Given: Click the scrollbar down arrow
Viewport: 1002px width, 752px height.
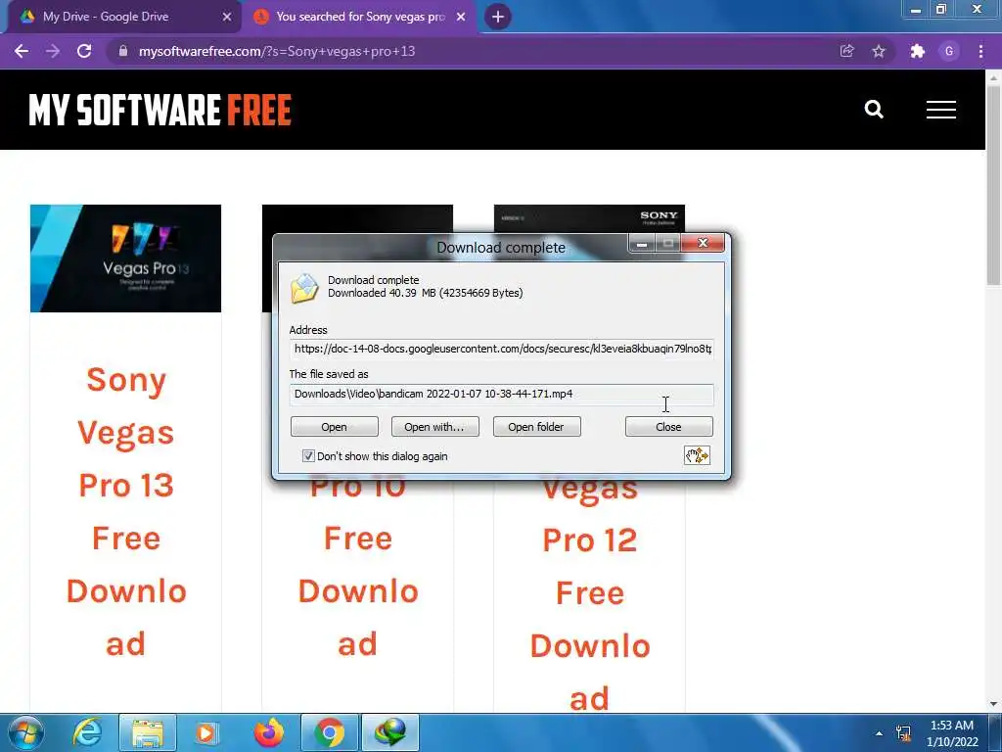Looking at the screenshot, I should [x=994, y=704].
